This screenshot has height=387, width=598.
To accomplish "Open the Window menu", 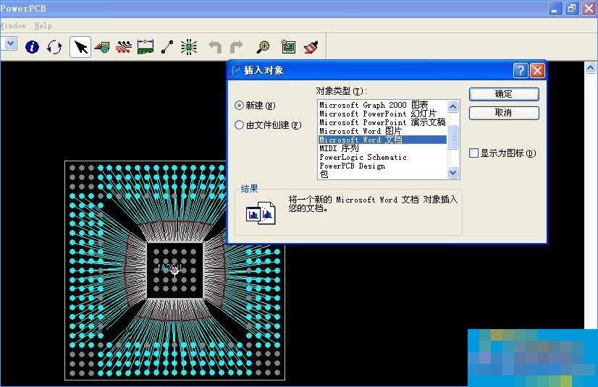I will pyautogui.click(x=13, y=25).
